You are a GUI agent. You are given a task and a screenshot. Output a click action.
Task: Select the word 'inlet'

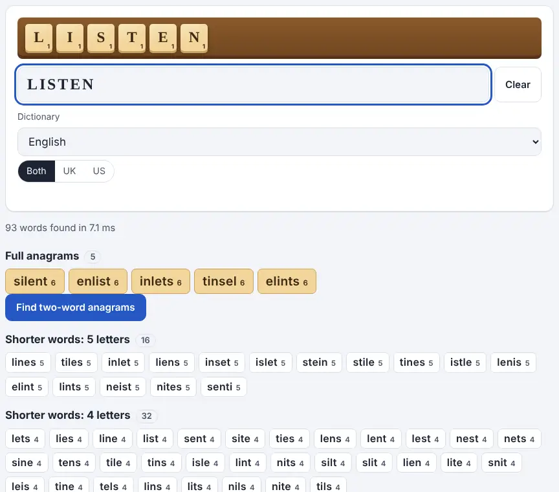pyautogui.click(x=123, y=363)
